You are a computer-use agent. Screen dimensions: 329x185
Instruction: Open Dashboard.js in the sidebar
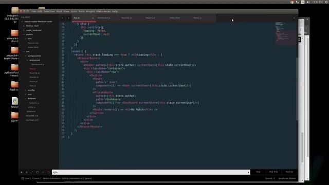coord(38,64)
